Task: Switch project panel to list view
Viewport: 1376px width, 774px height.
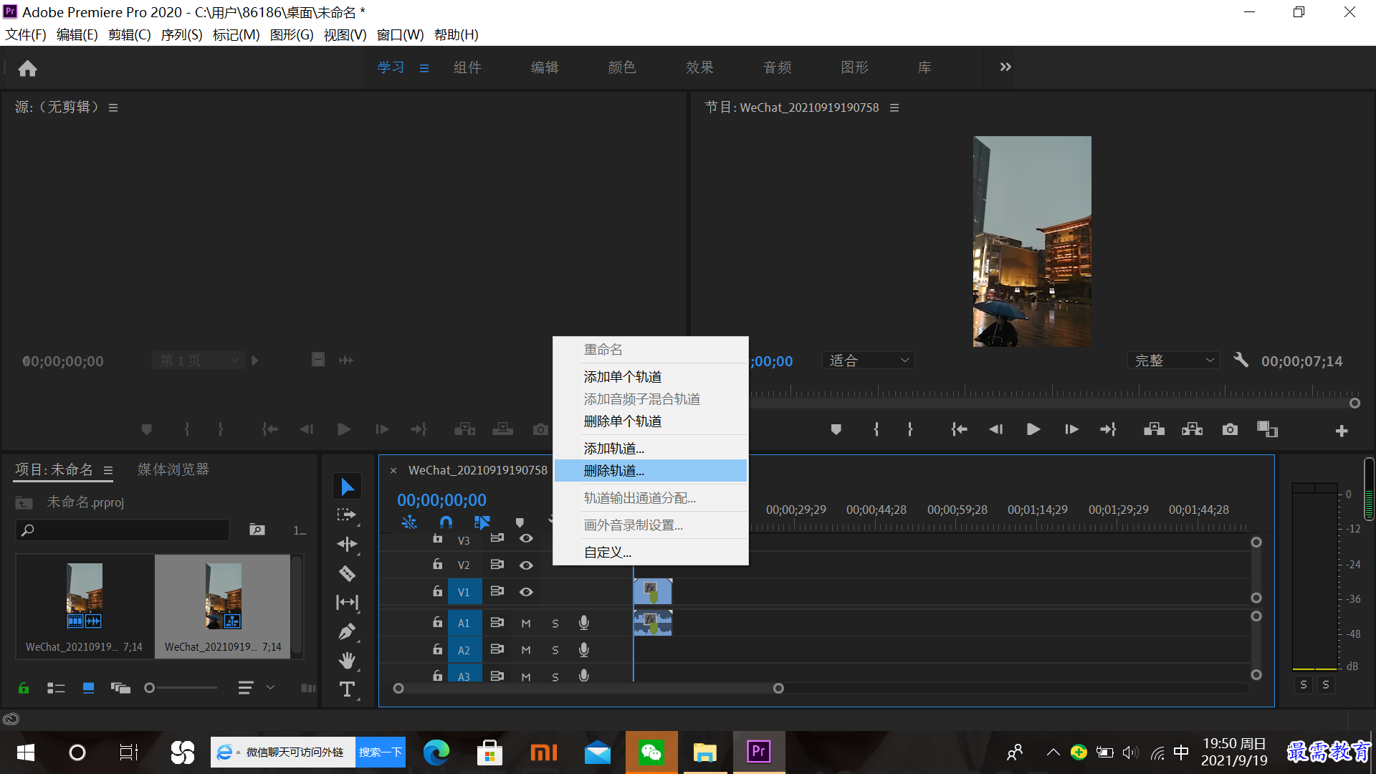Action: 56,688
